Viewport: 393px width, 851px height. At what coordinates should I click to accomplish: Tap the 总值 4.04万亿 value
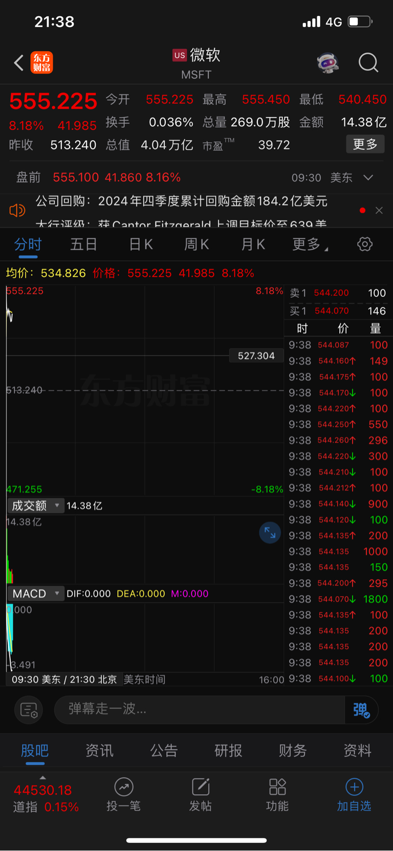tap(167, 145)
